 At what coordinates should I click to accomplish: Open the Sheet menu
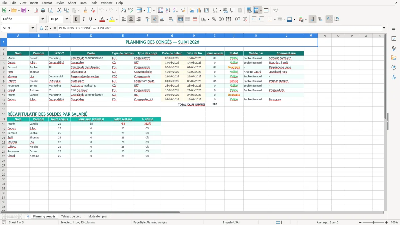pyautogui.click(x=72, y=3)
